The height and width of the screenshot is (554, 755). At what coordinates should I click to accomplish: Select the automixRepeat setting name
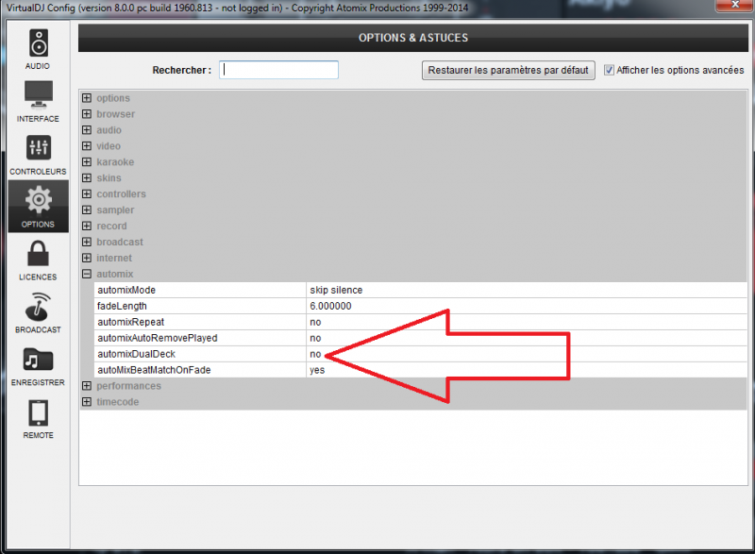tap(131, 322)
